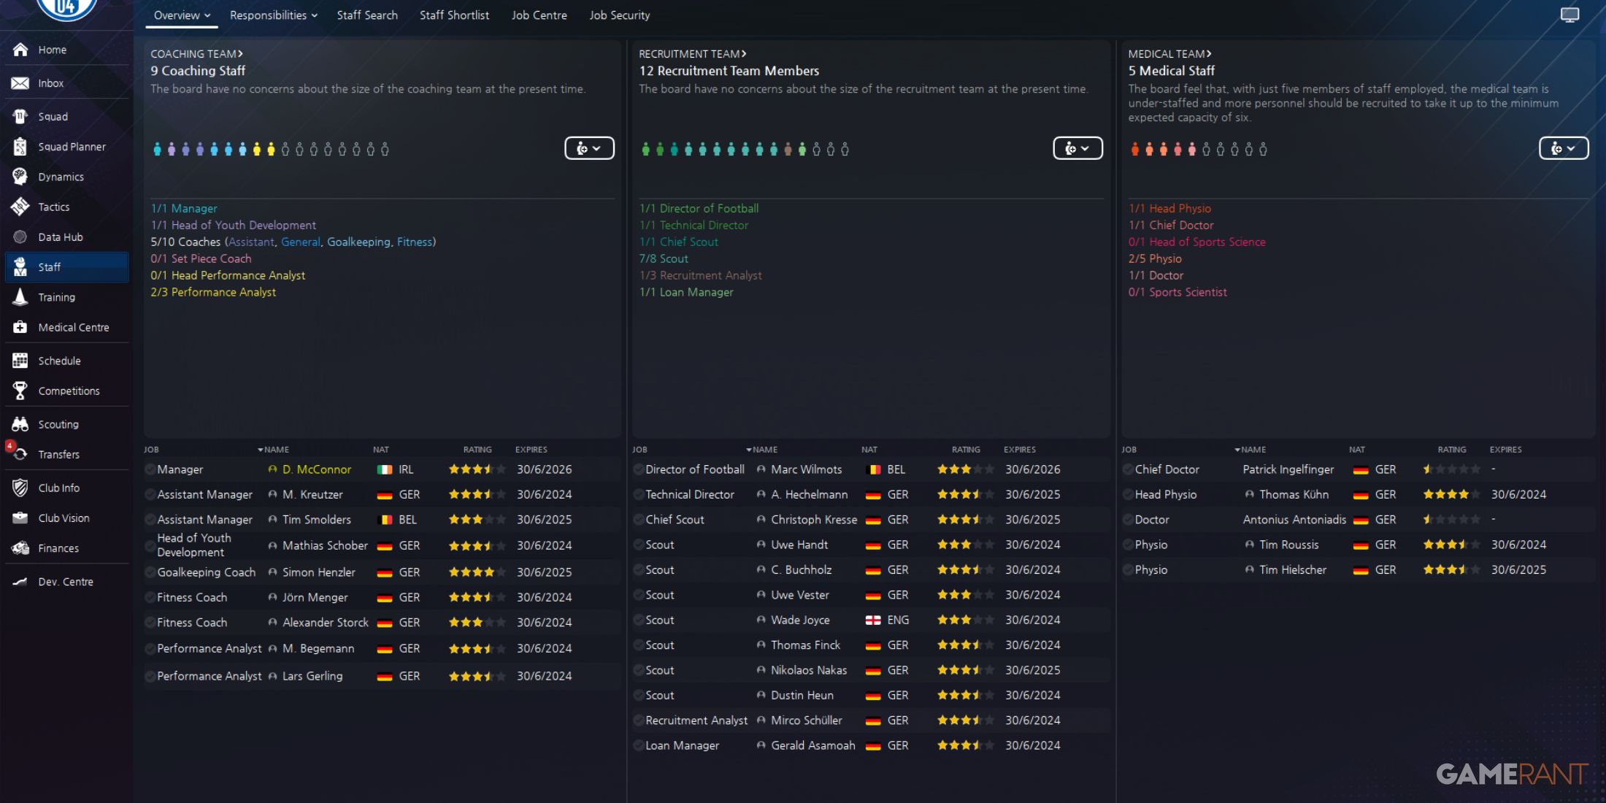Open the Job Security tab
Screen dimensions: 1606x803
coord(619,15)
